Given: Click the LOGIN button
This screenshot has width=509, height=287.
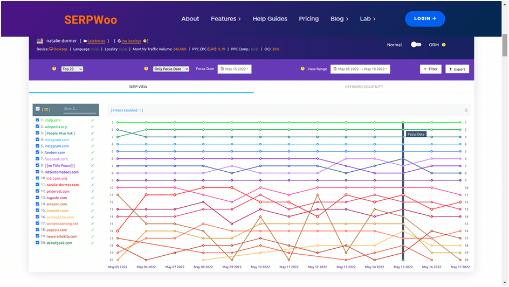Looking at the screenshot, I should (x=425, y=19).
